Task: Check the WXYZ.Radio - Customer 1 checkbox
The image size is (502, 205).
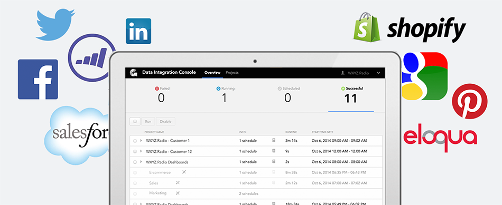Action: click(x=135, y=141)
